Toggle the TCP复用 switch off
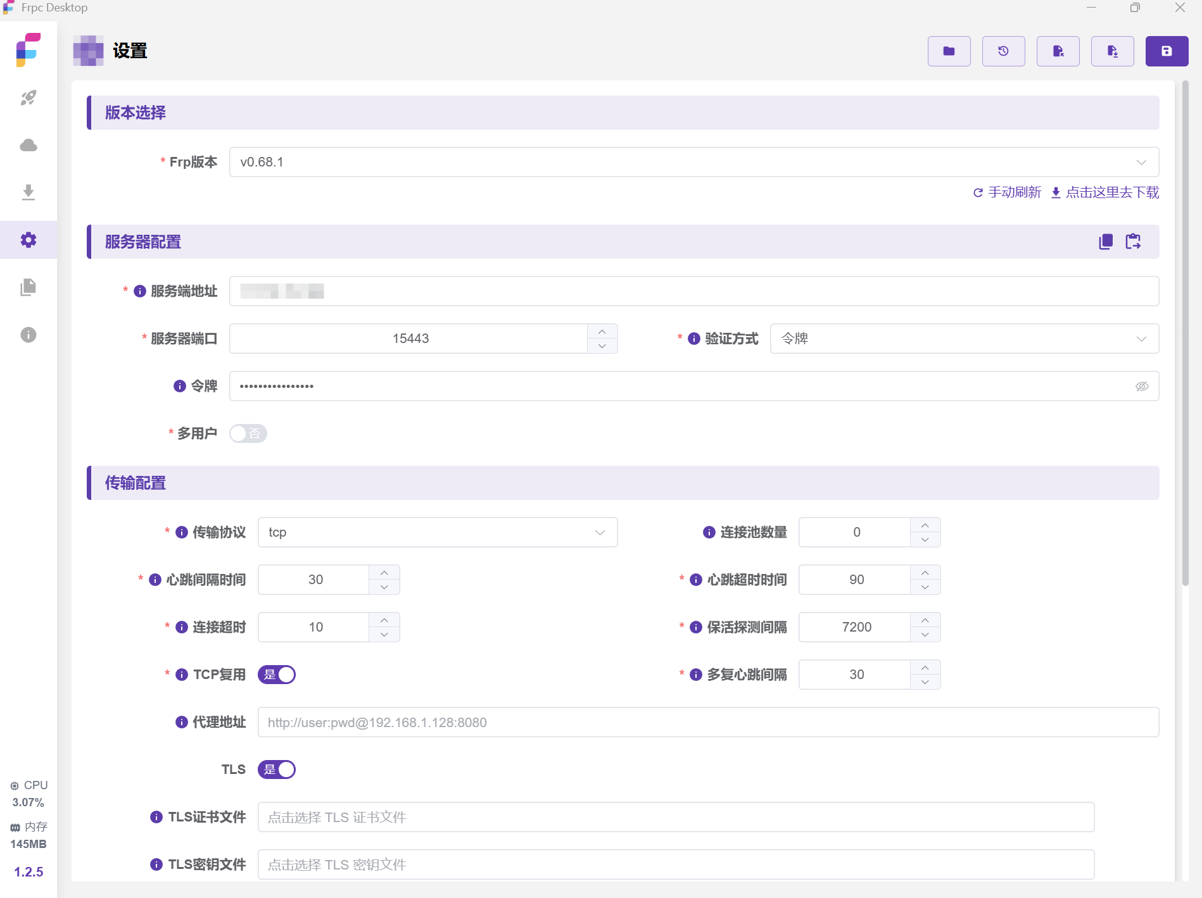This screenshot has width=1202, height=898. (277, 675)
